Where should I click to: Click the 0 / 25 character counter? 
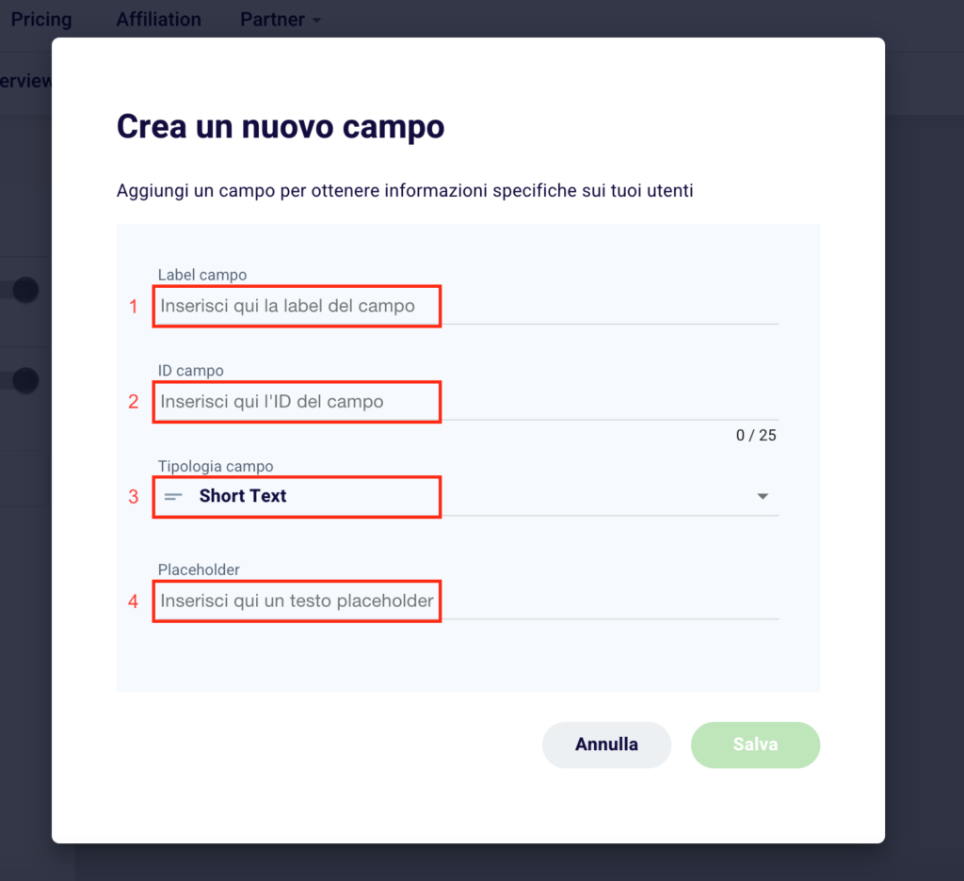[x=756, y=435]
